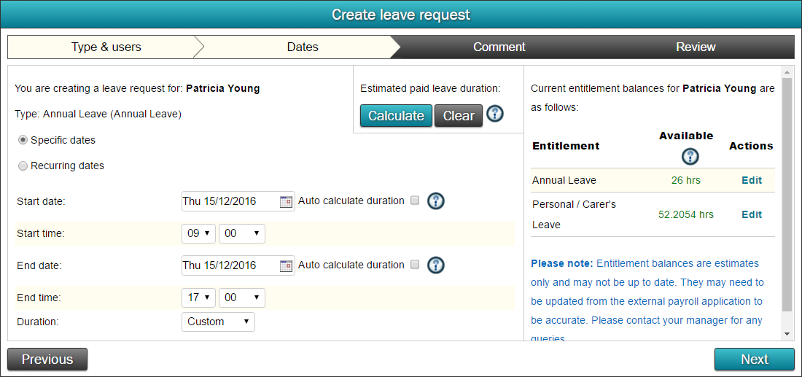Open the Start date calendar picker icon
Screen dimensions: 802x377
point(285,201)
